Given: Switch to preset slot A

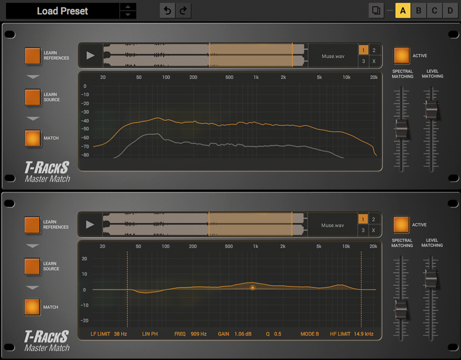Looking at the screenshot, I should (403, 11).
